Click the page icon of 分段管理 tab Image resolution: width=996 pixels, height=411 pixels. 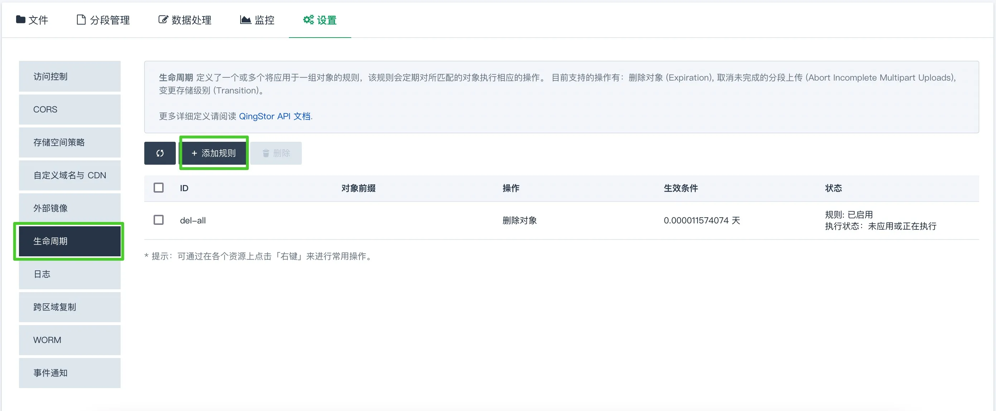click(x=81, y=19)
